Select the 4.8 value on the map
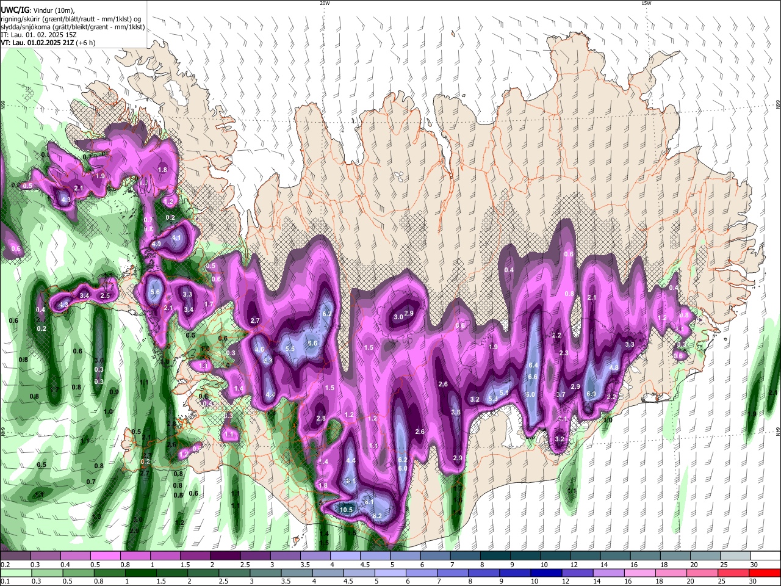 pyautogui.click(x=614, y=368)
